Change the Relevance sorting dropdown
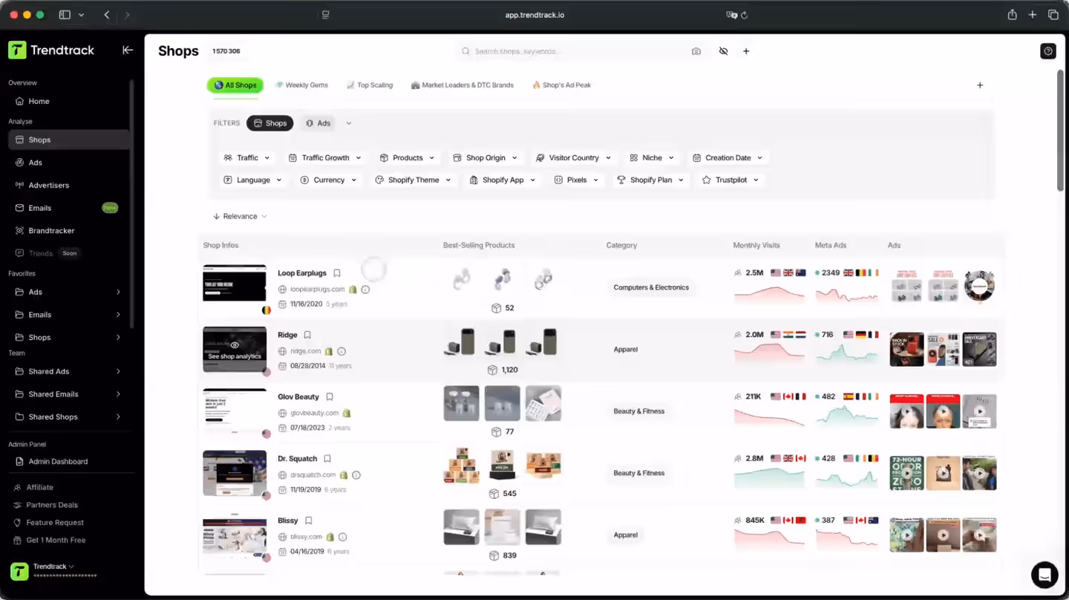 [x=239, y=215]
